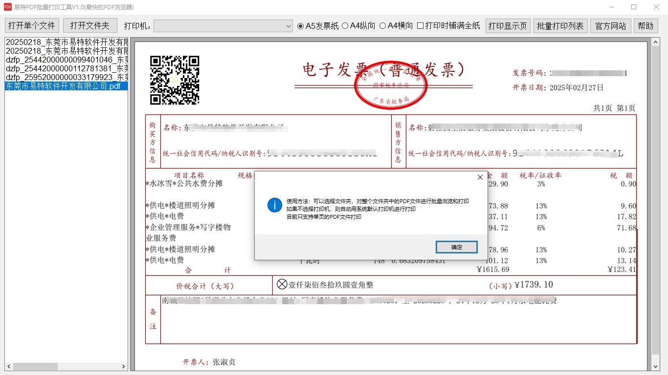This screenshot has width=668, height=375.
Task: Click the ¥1615.69 subtotal value
Action: click(x=493, y=269)
